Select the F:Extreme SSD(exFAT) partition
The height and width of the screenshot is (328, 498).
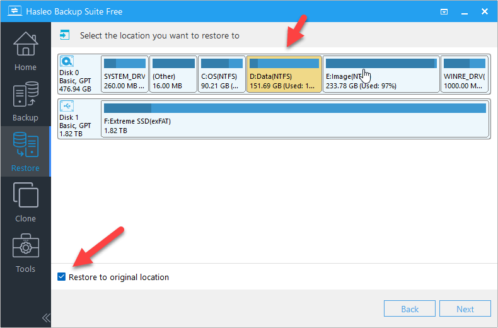point(294,119)
